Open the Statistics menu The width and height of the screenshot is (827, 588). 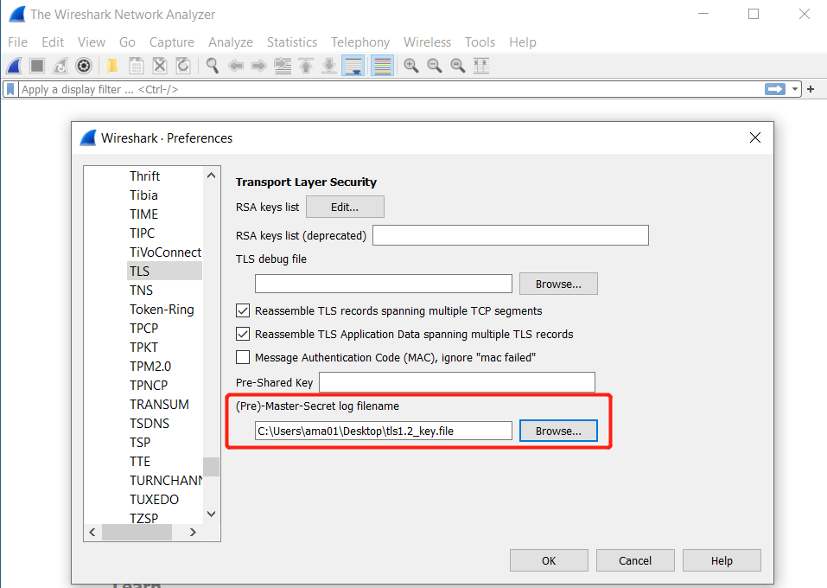[x=292, y=42]
